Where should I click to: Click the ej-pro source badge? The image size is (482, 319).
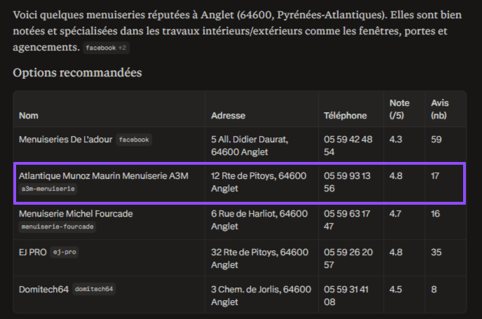64,252
